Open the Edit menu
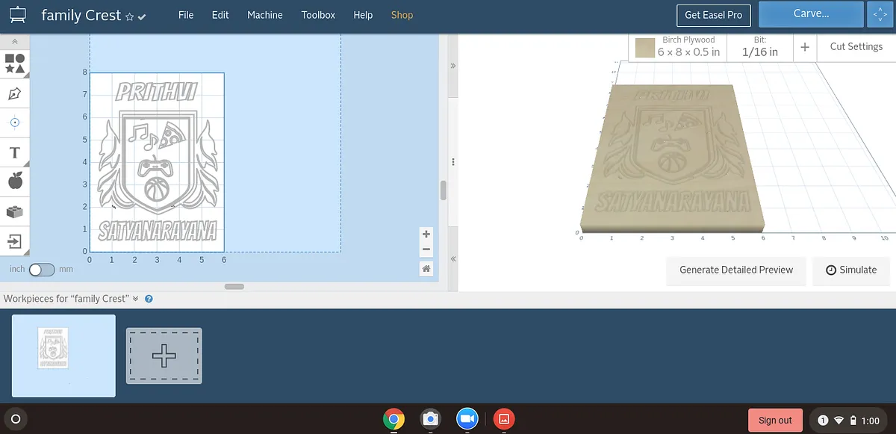Screen dimensions: 896x434 coord(220,15)
